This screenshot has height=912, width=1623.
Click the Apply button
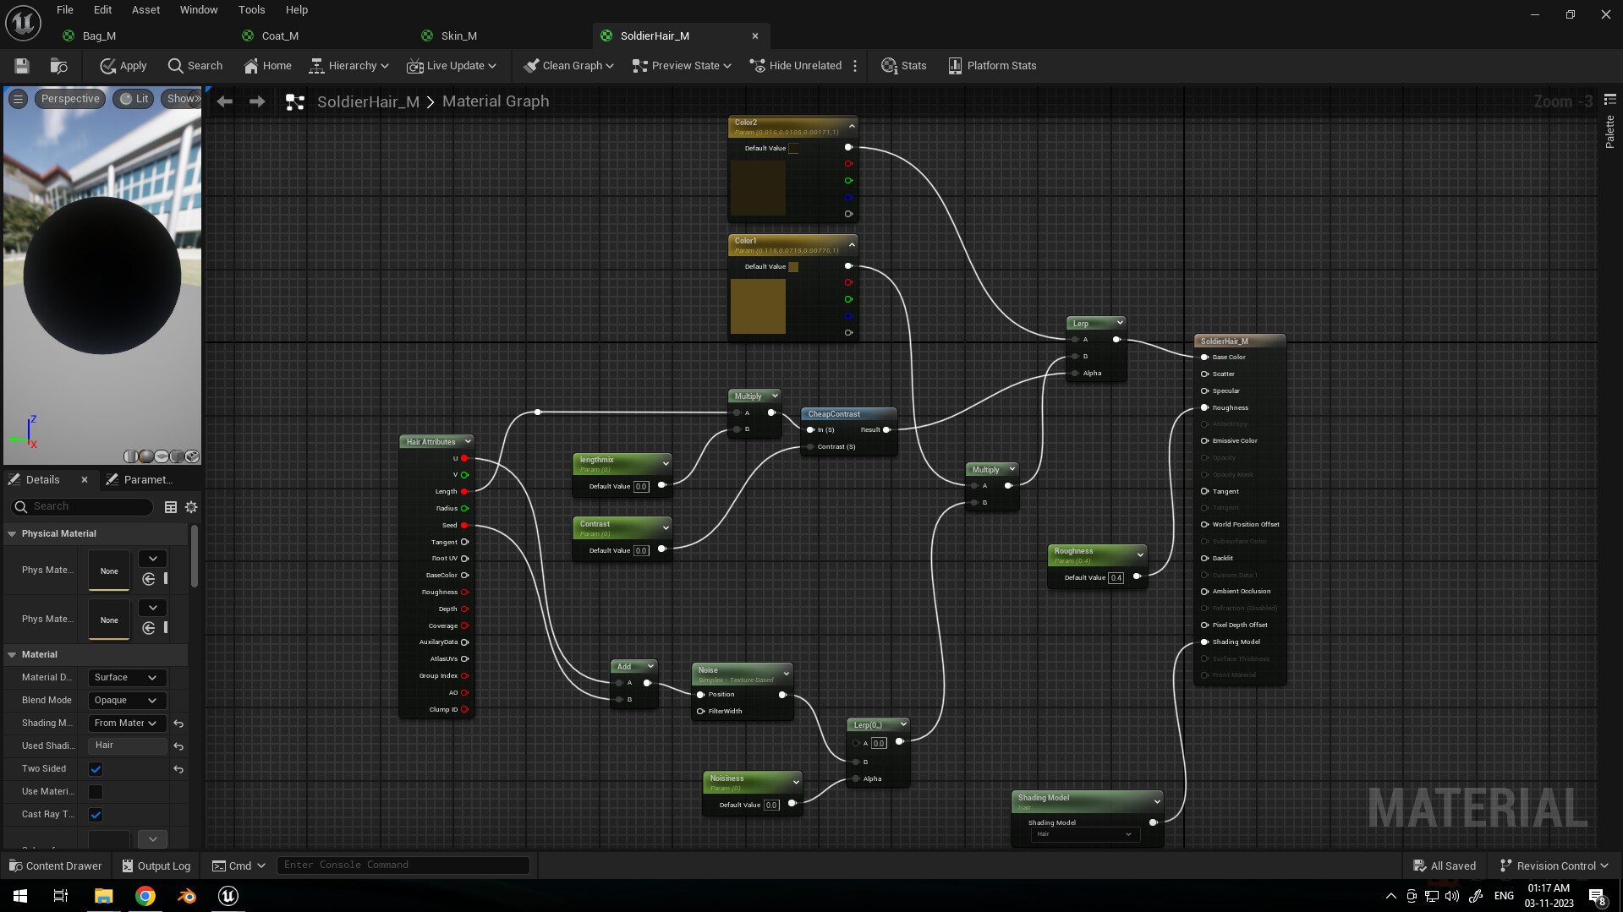(123, 66)
